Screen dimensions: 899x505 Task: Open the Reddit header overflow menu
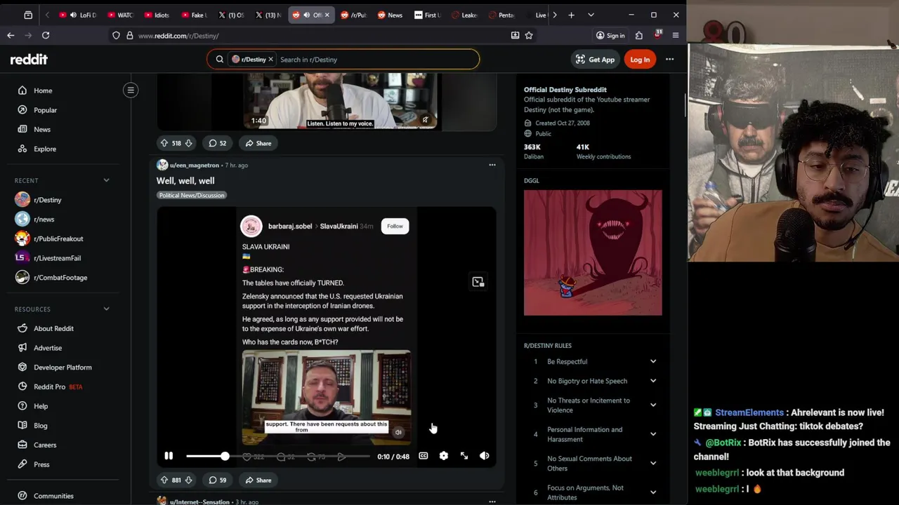[x=669, y=60]
